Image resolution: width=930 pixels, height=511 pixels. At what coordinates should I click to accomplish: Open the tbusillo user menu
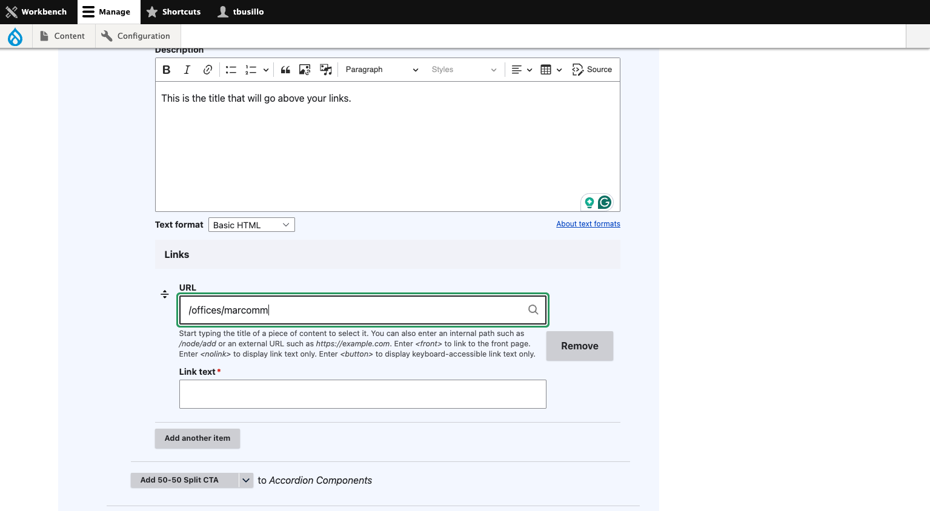click(241, 12)
